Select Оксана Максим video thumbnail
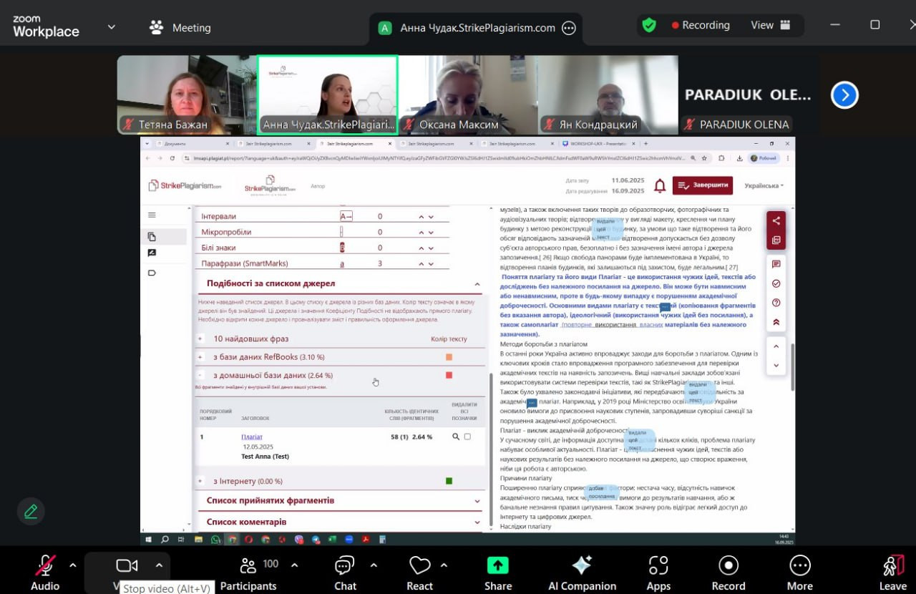The image size is (916, 594). 468,95
